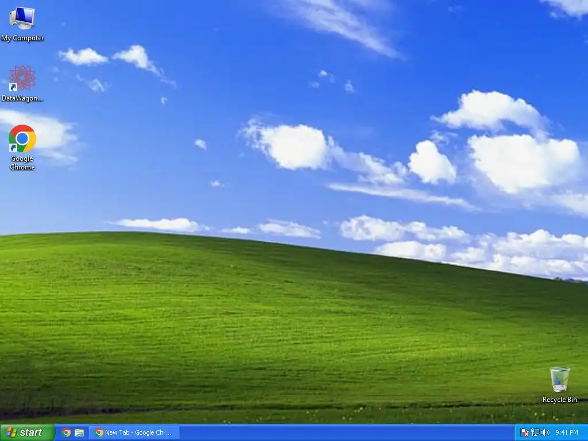Open the network connection tray icon

535,432
